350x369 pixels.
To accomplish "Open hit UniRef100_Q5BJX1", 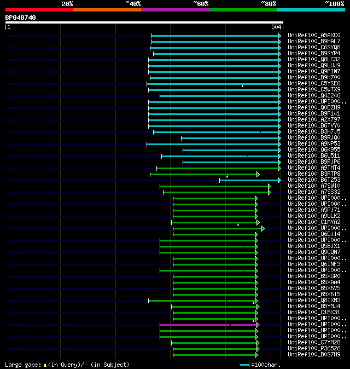I will 314,246.
